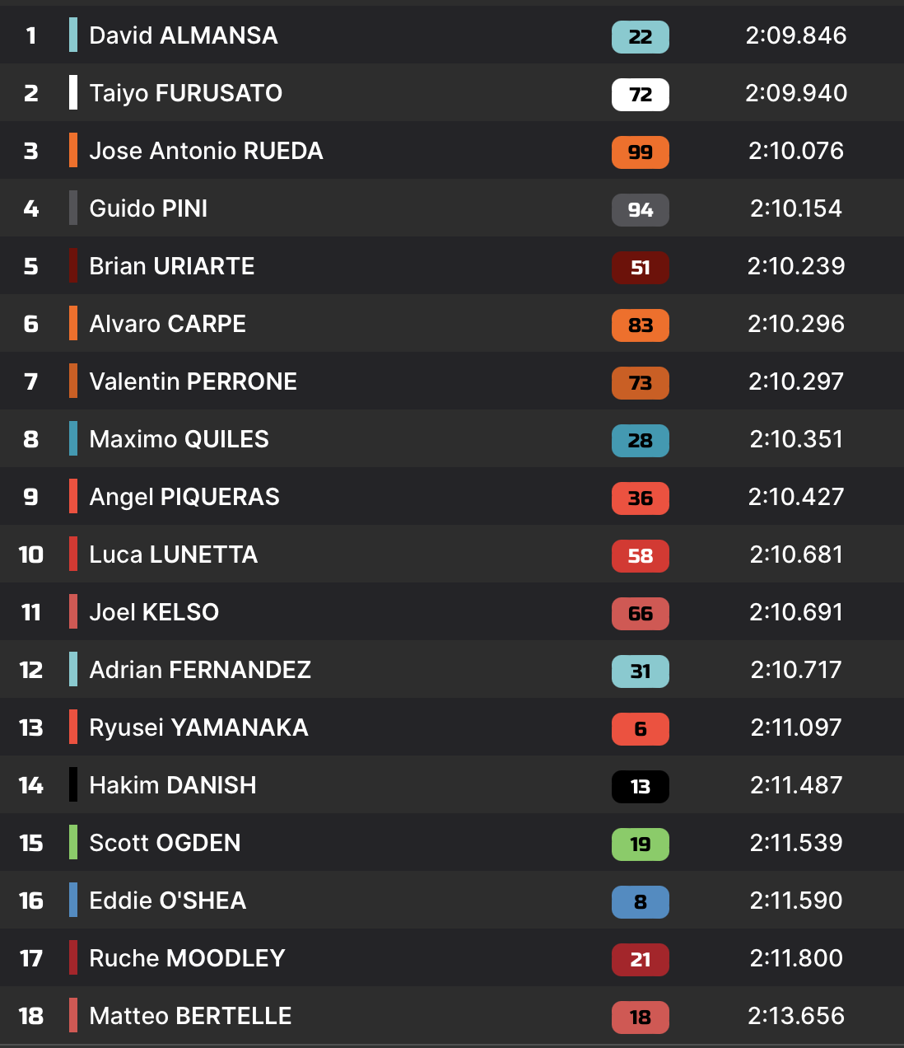Click the dark red 51 badge

point(640,267)
